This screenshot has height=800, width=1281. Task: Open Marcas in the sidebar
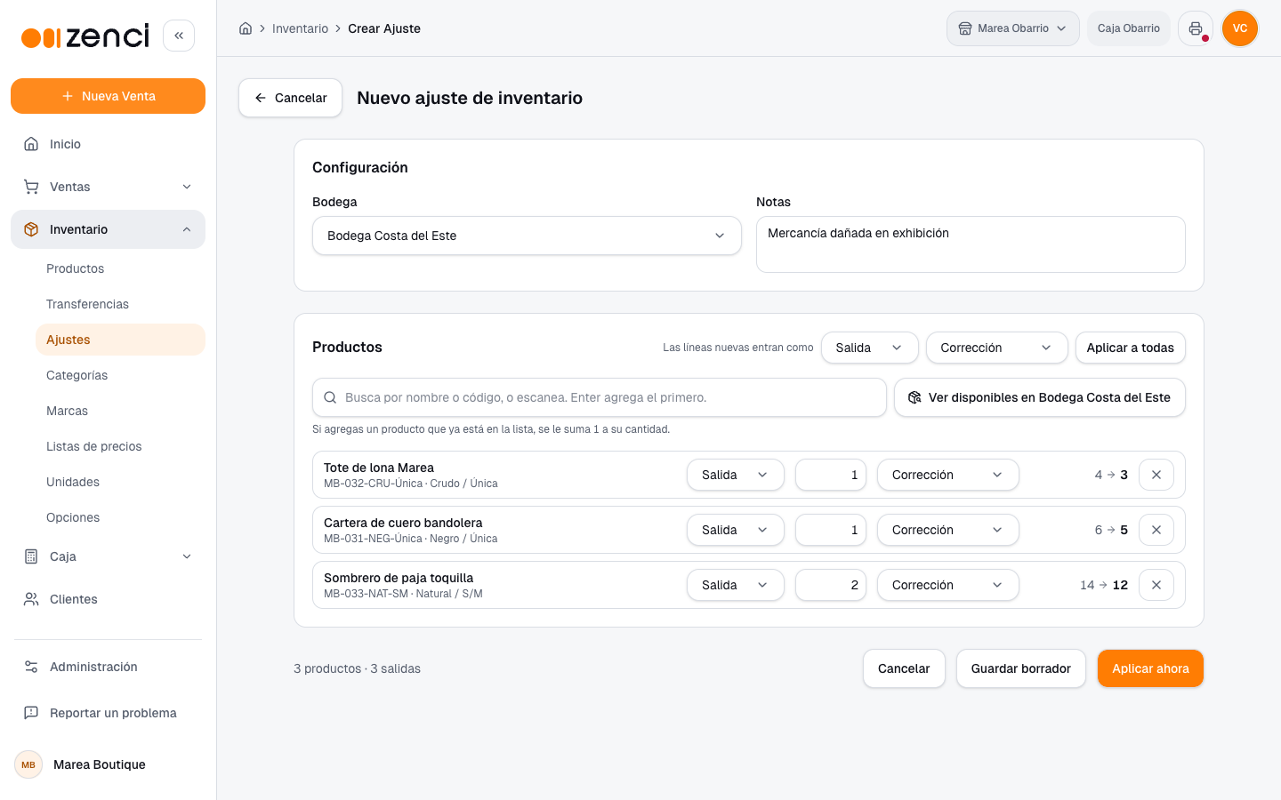pyautogui.click(x=120, y=411)
